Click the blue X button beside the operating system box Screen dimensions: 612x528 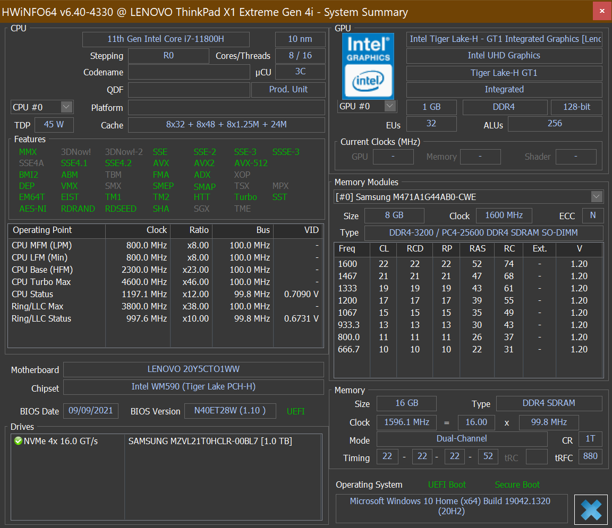pos(591,509)
